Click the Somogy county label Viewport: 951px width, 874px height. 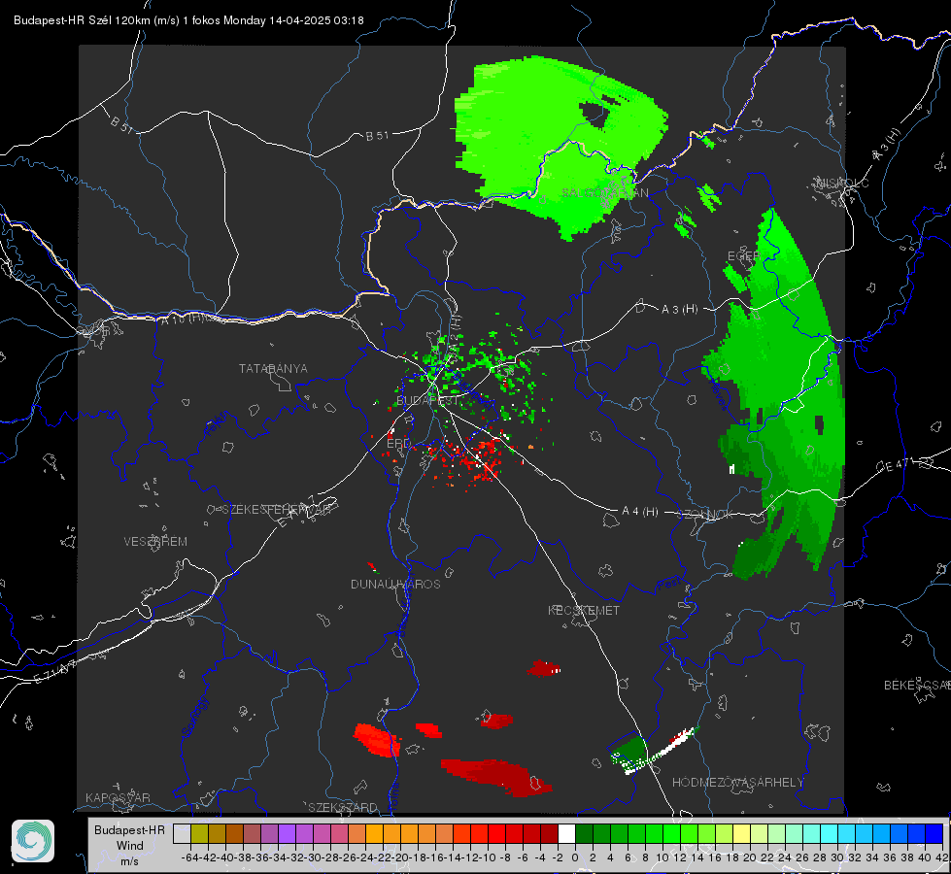194,717
